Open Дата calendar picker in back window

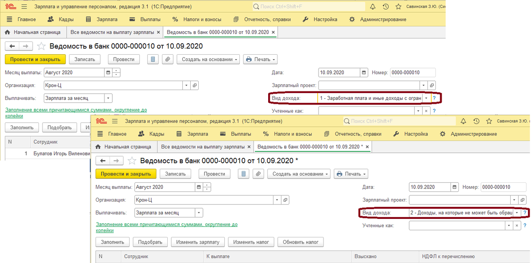tap(364, 72)
